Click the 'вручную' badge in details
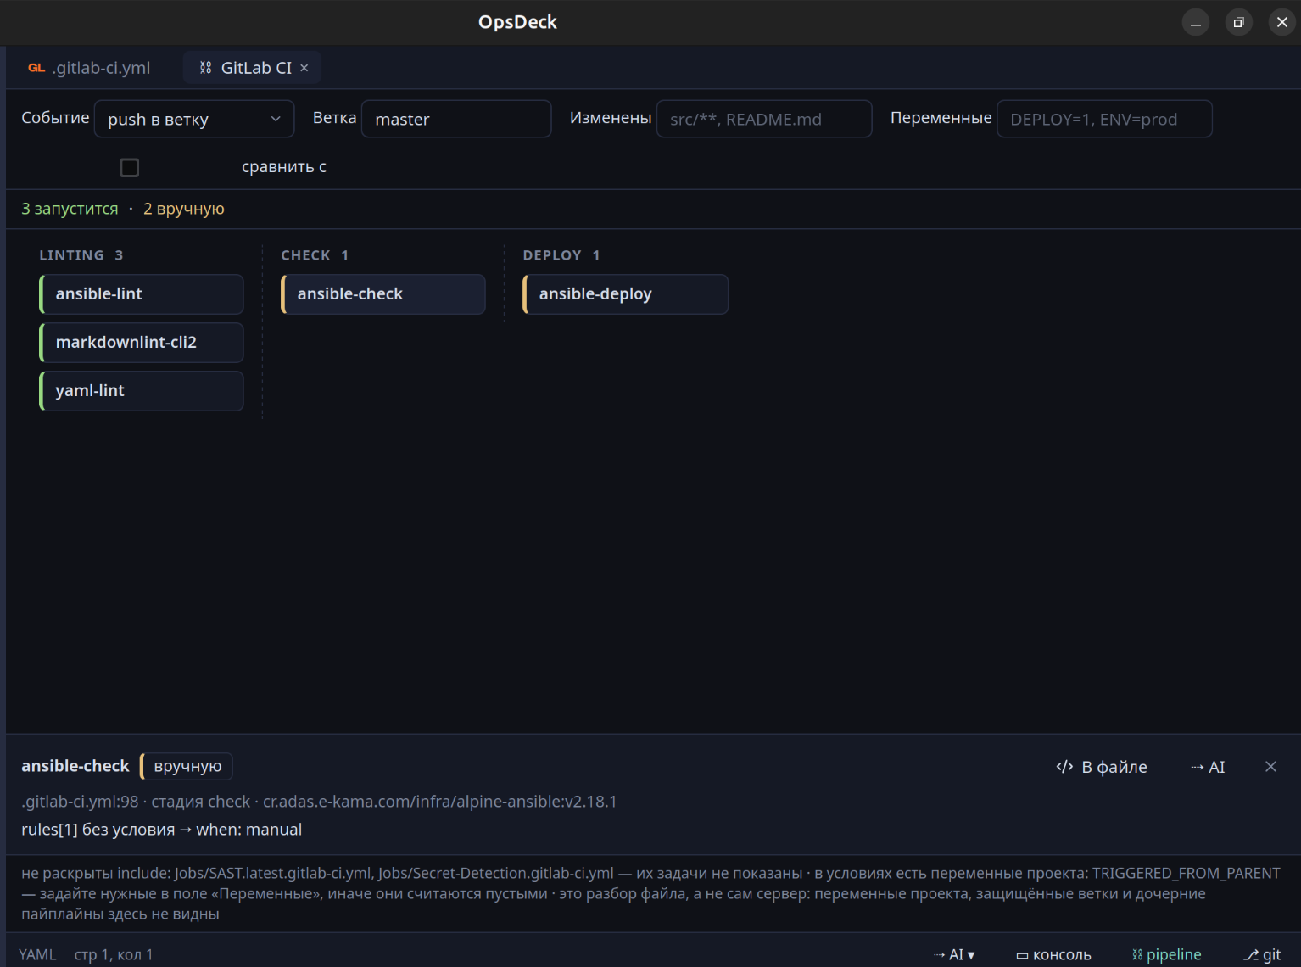This screenshot has width=1301, height=967. (187, 766)
